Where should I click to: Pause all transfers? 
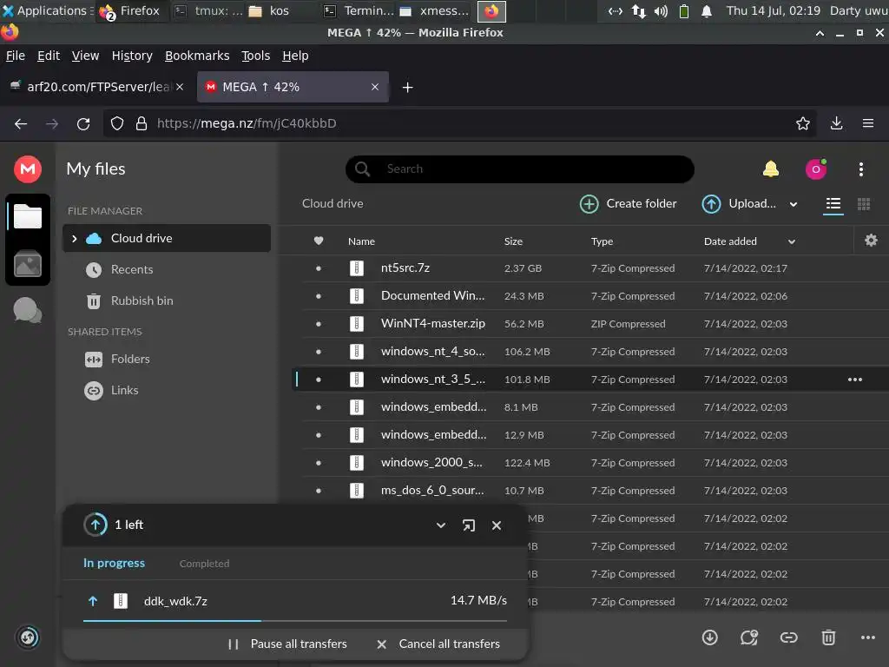pos(287,644)
